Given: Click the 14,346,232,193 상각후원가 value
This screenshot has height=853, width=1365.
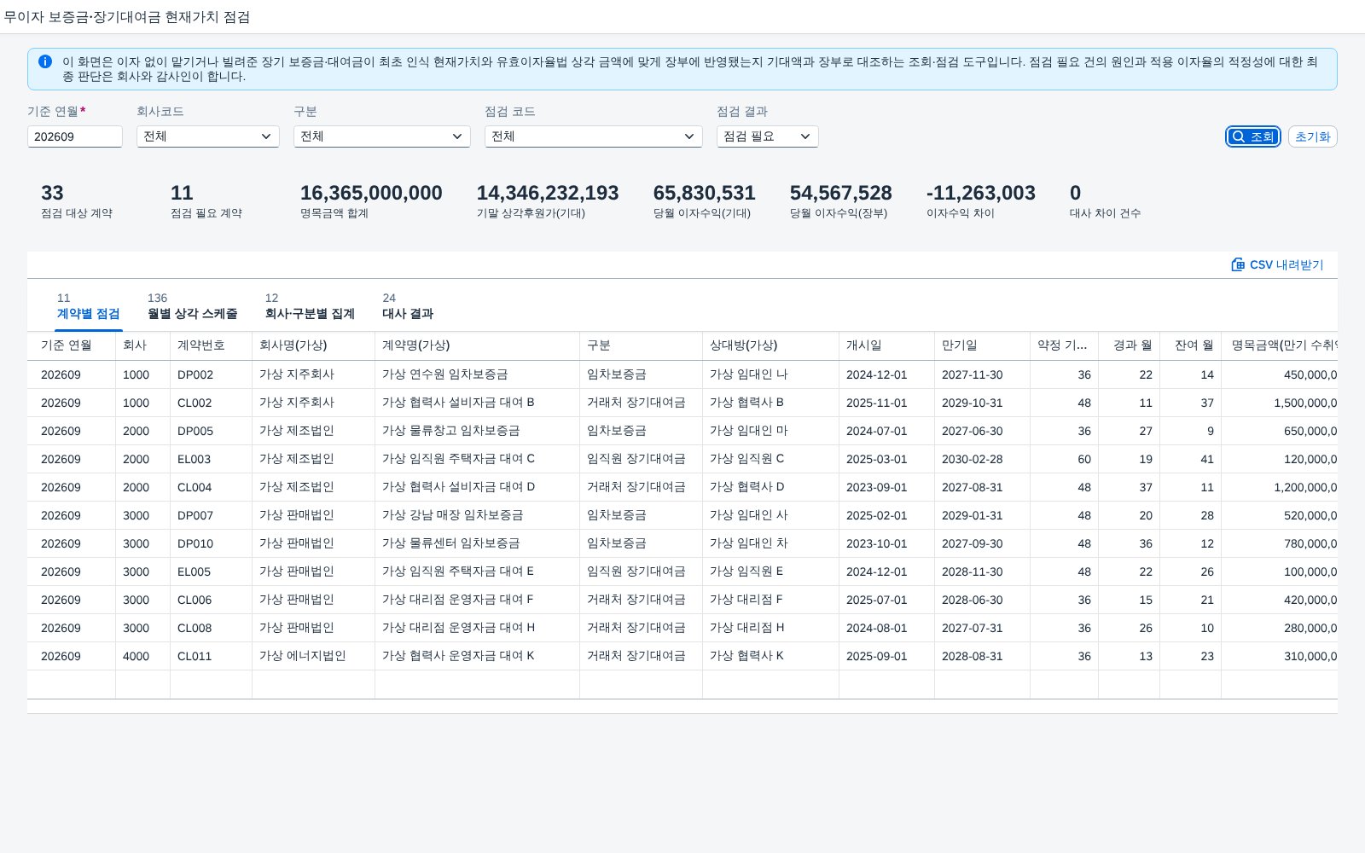Looking at the screenshot, I should (x=548, y=194).
